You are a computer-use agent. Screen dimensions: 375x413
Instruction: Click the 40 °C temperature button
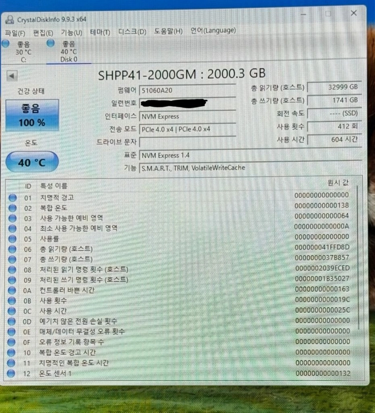[x=32, y=162]
